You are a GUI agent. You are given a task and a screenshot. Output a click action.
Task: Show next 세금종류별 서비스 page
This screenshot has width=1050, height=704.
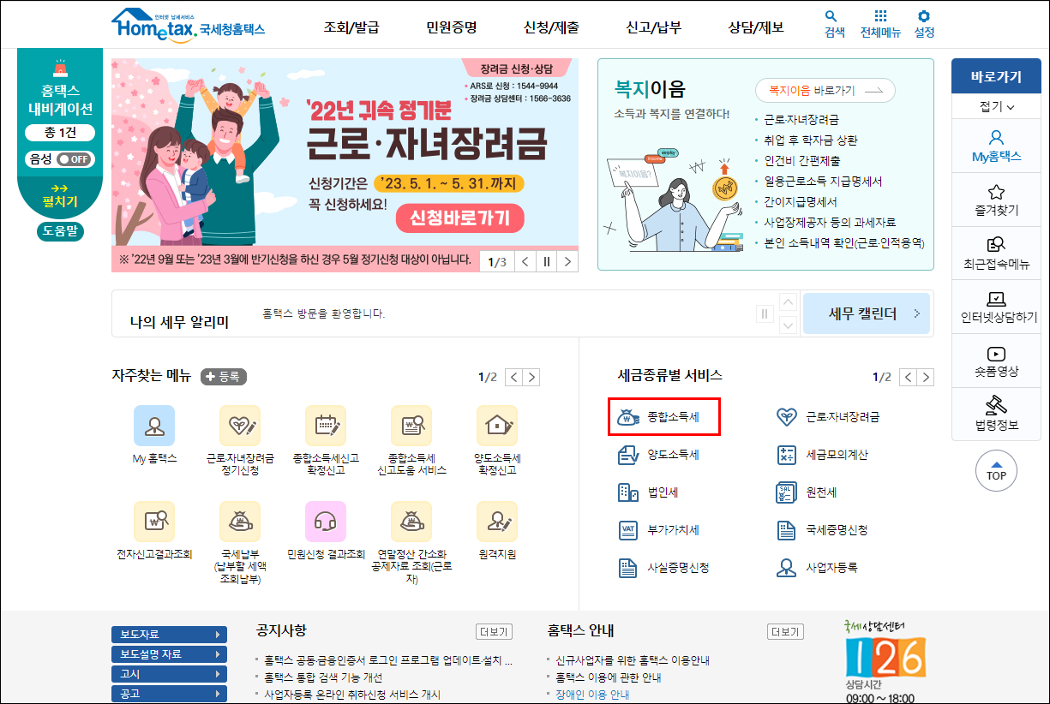(x=926, y=377)
